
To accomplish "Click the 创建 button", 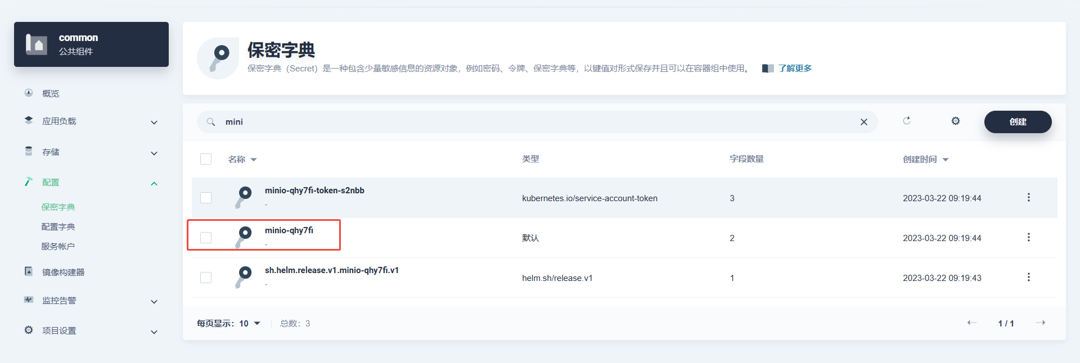I will (x=1017, y=122).
